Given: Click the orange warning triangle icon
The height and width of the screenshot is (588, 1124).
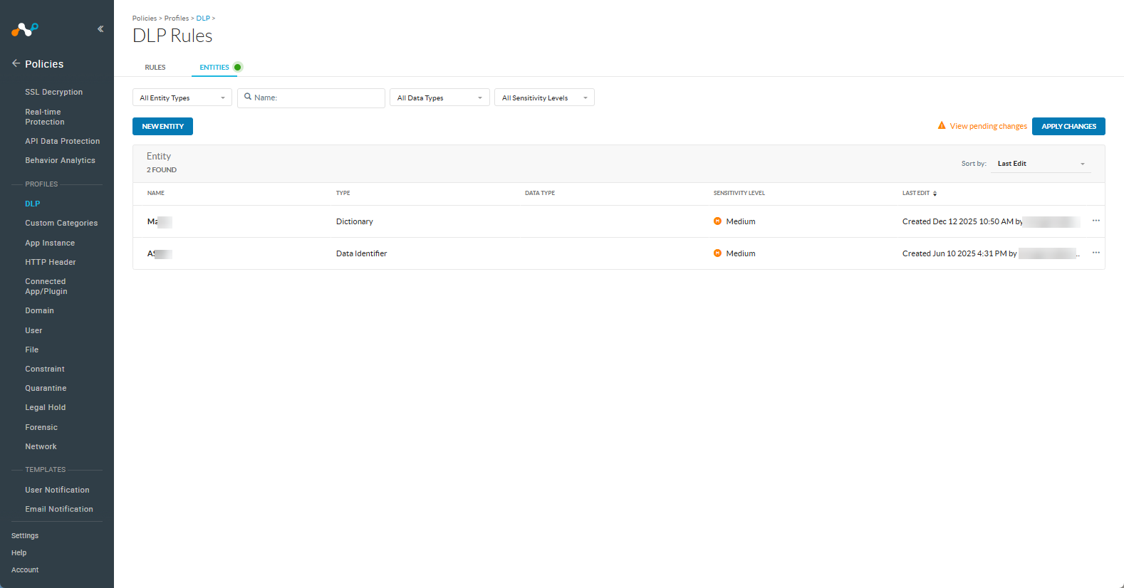Looking at the screenshot, I should (x=942, y=125).
